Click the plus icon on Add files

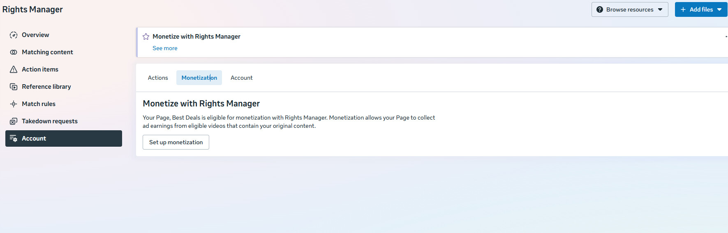[x=683, y=9]
